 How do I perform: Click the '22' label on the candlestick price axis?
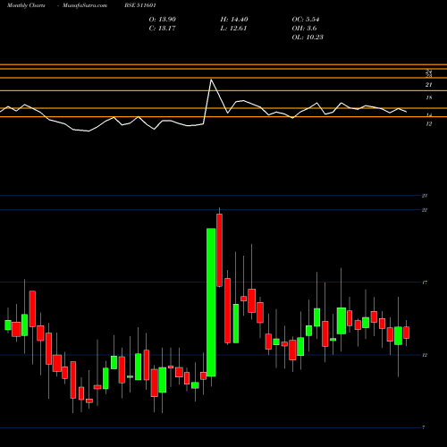pyautogui.click(x=425, y=210)
